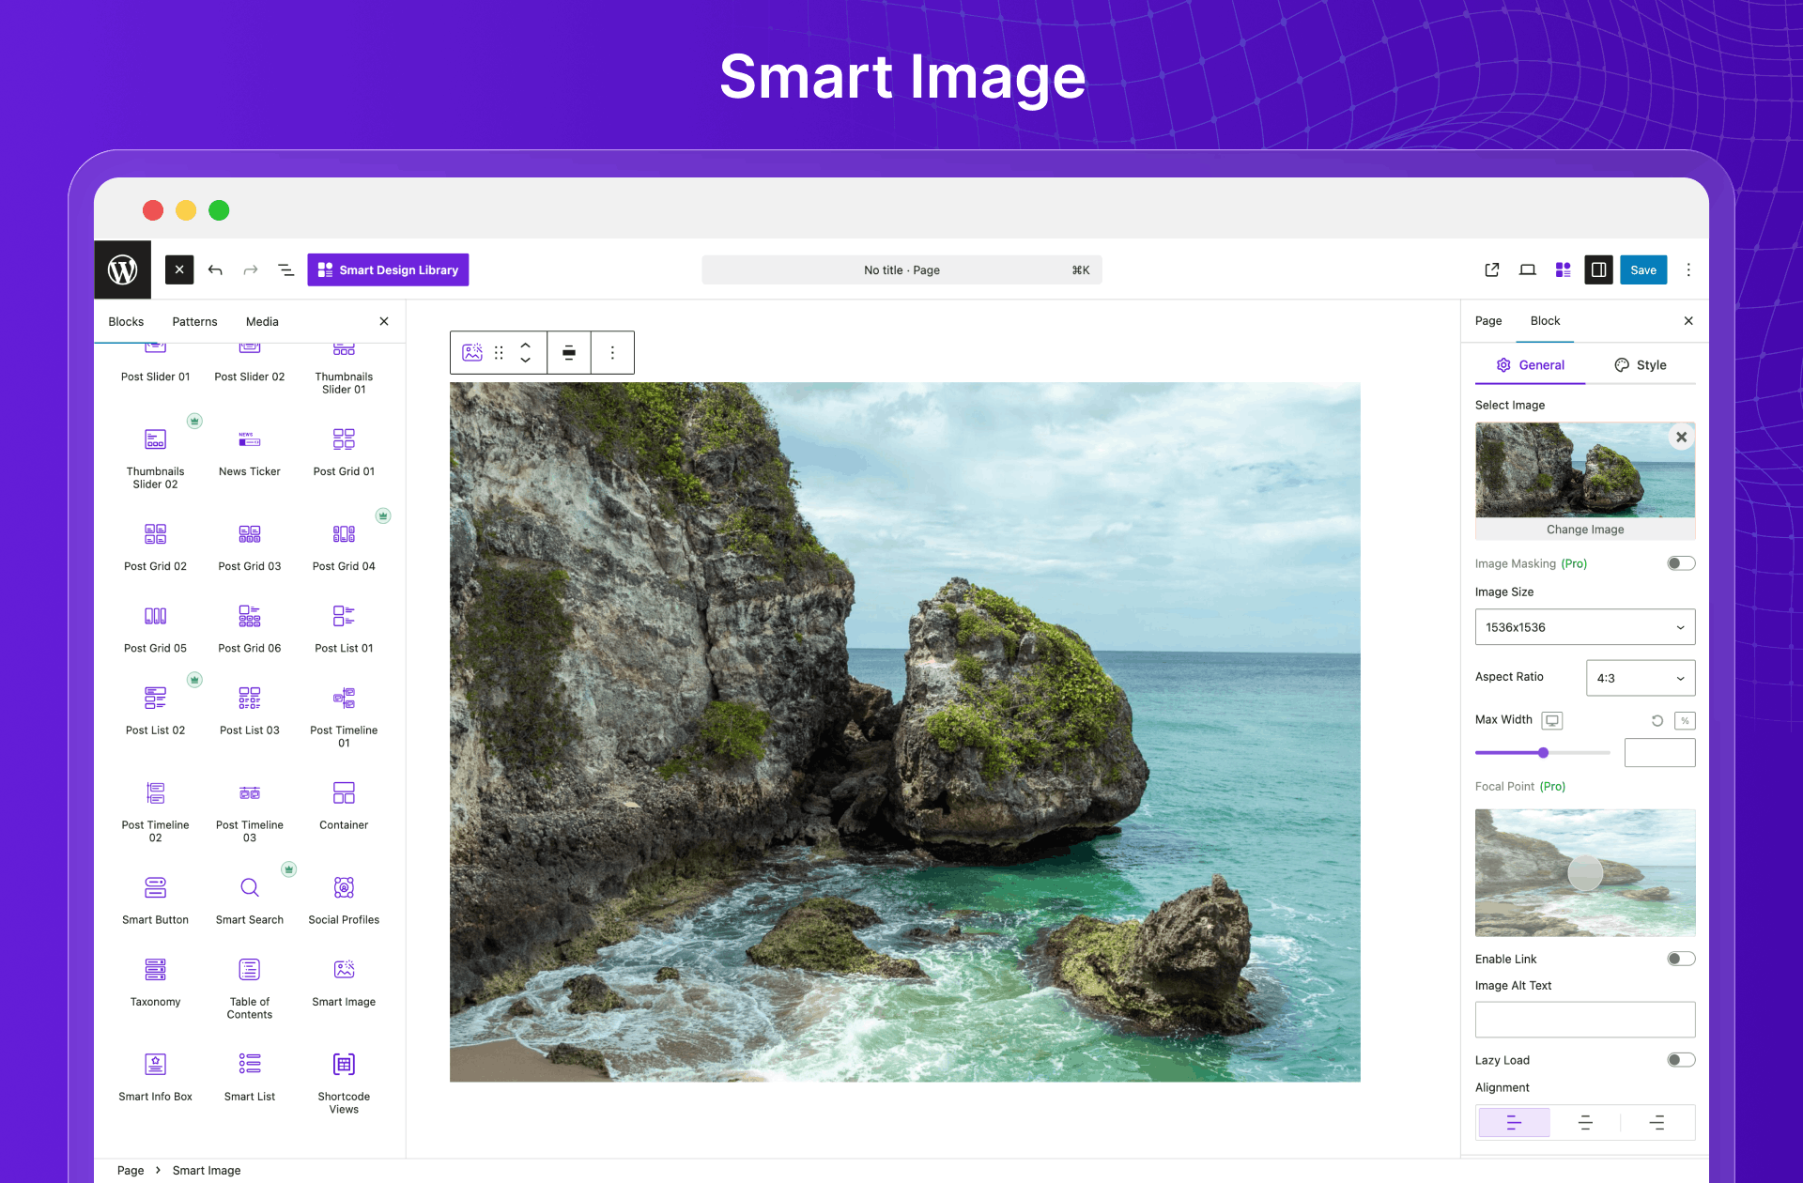The image size is (1803, 1183).
Task: Click the undo arrow in toolbar
Action: point(215,270)
